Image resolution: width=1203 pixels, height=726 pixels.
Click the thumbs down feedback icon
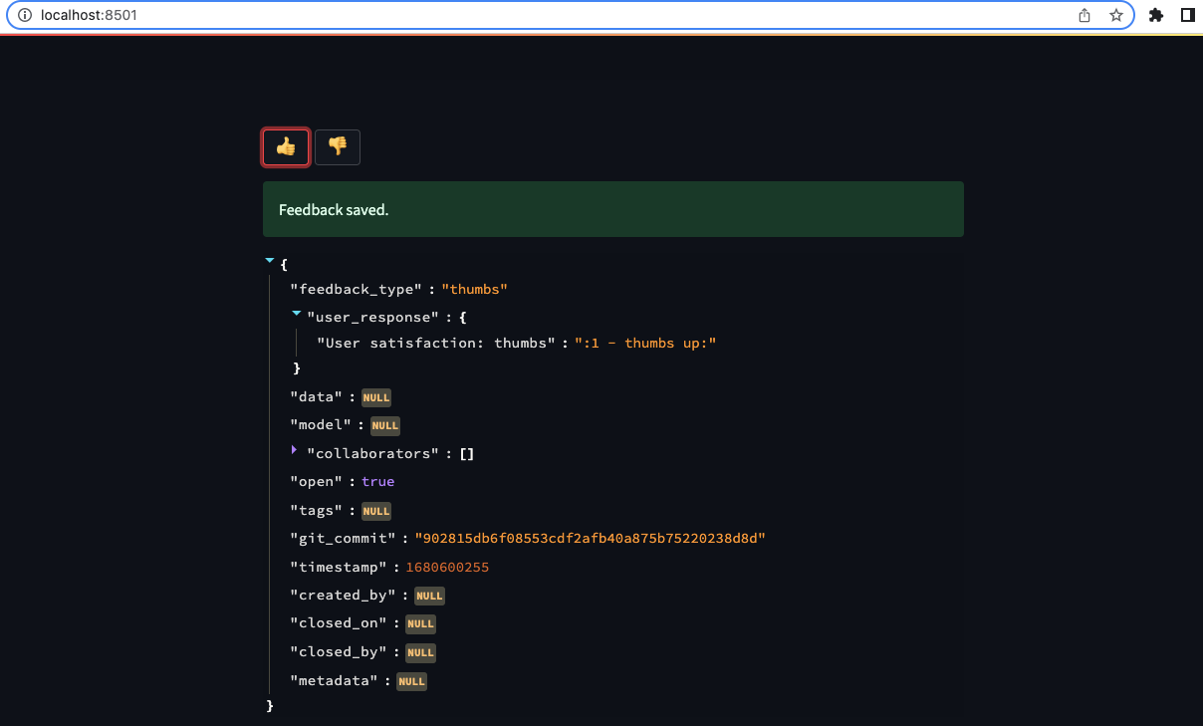click(x=337, y=146)
